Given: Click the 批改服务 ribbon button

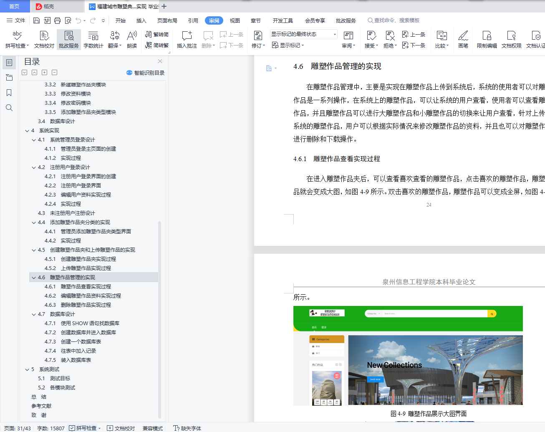Looking at the screenshot, I should tap(69, 40).
